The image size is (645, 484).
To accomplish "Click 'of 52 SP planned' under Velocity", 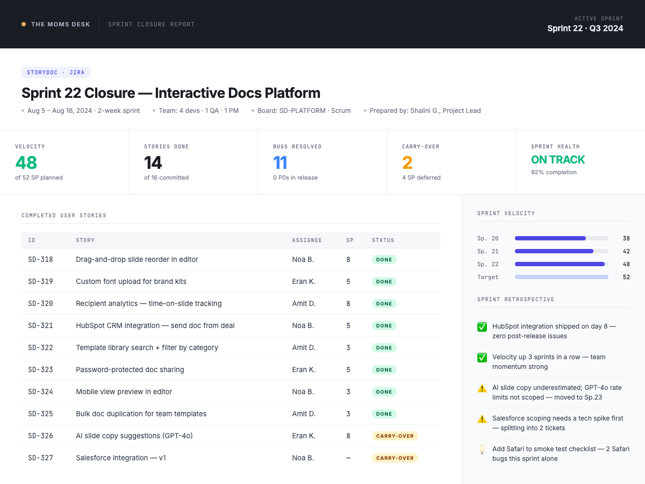I will point(39,177).
